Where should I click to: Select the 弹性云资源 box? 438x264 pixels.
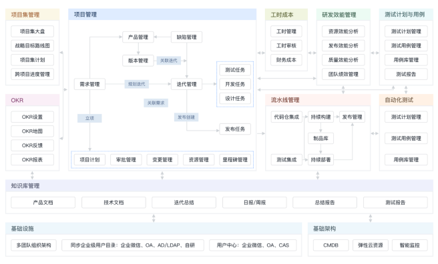pyautogui.click(x=371, y=245)
